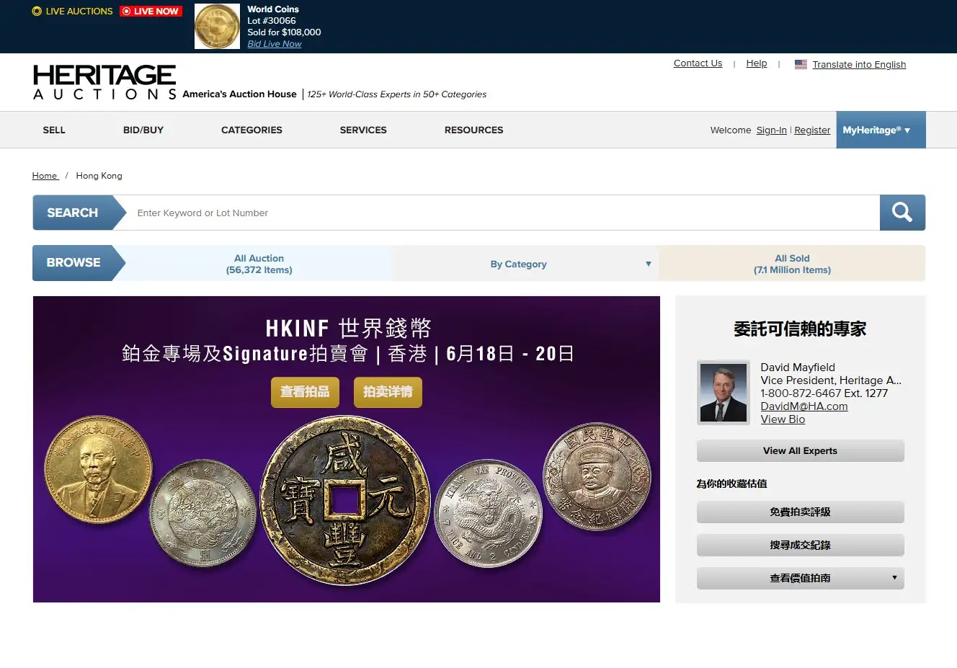Click the DavidM@HA.com email link
957x668 pixels.
pyautogui.click(x=804, y=406)
